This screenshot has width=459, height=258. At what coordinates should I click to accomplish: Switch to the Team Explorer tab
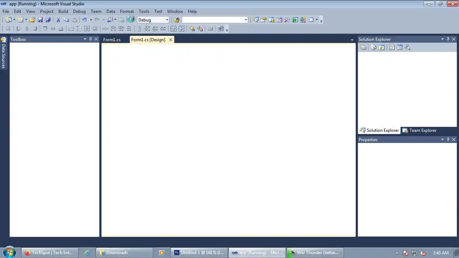[x=420, y=130]
